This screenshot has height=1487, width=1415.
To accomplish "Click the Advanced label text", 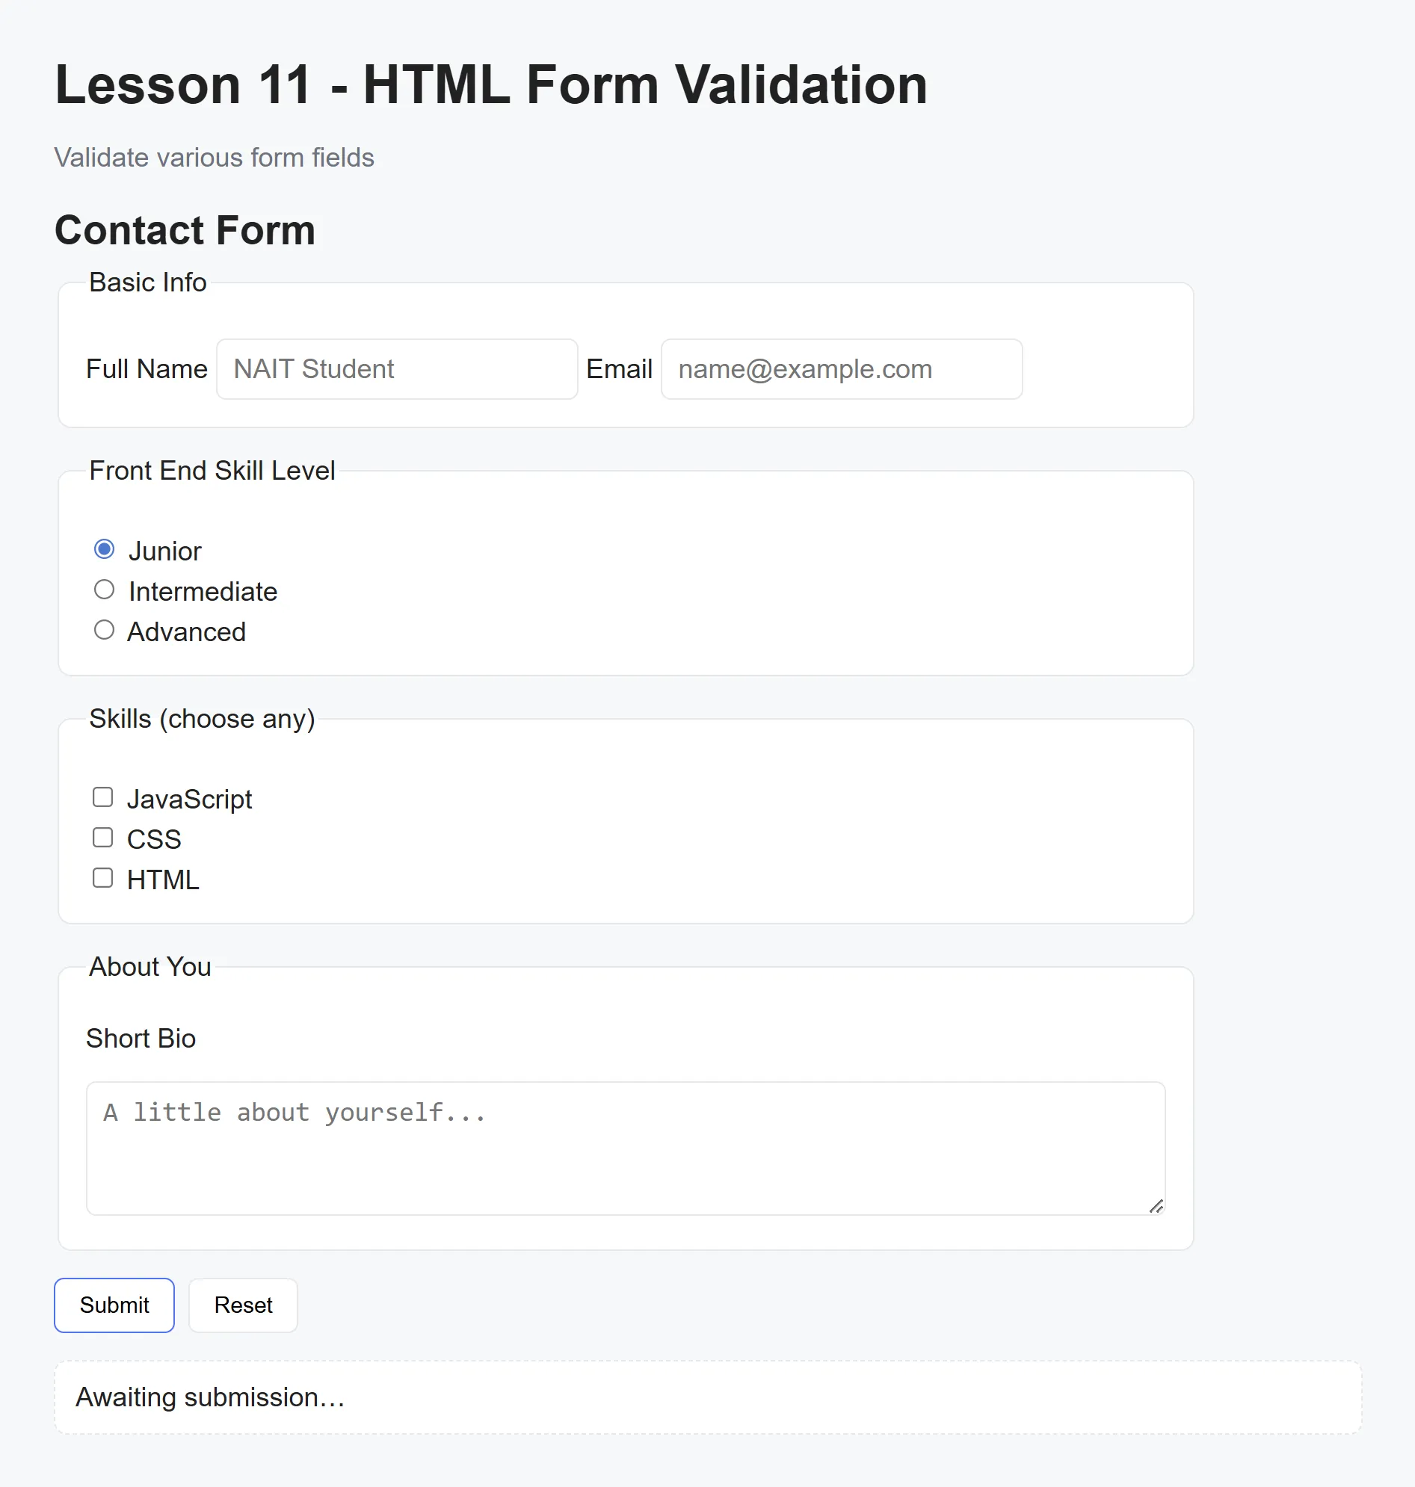I will (x=186, y=631).
